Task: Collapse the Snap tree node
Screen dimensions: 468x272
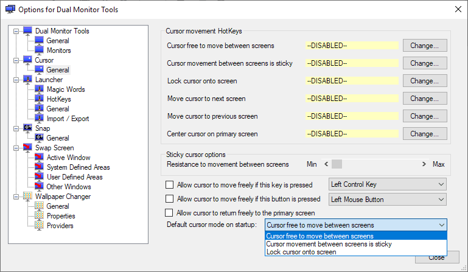Action: click(x=16, y=128)
